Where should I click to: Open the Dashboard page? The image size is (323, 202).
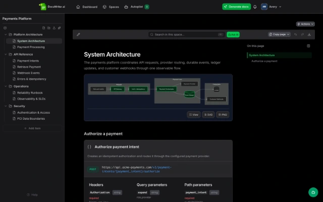(87, 7)
